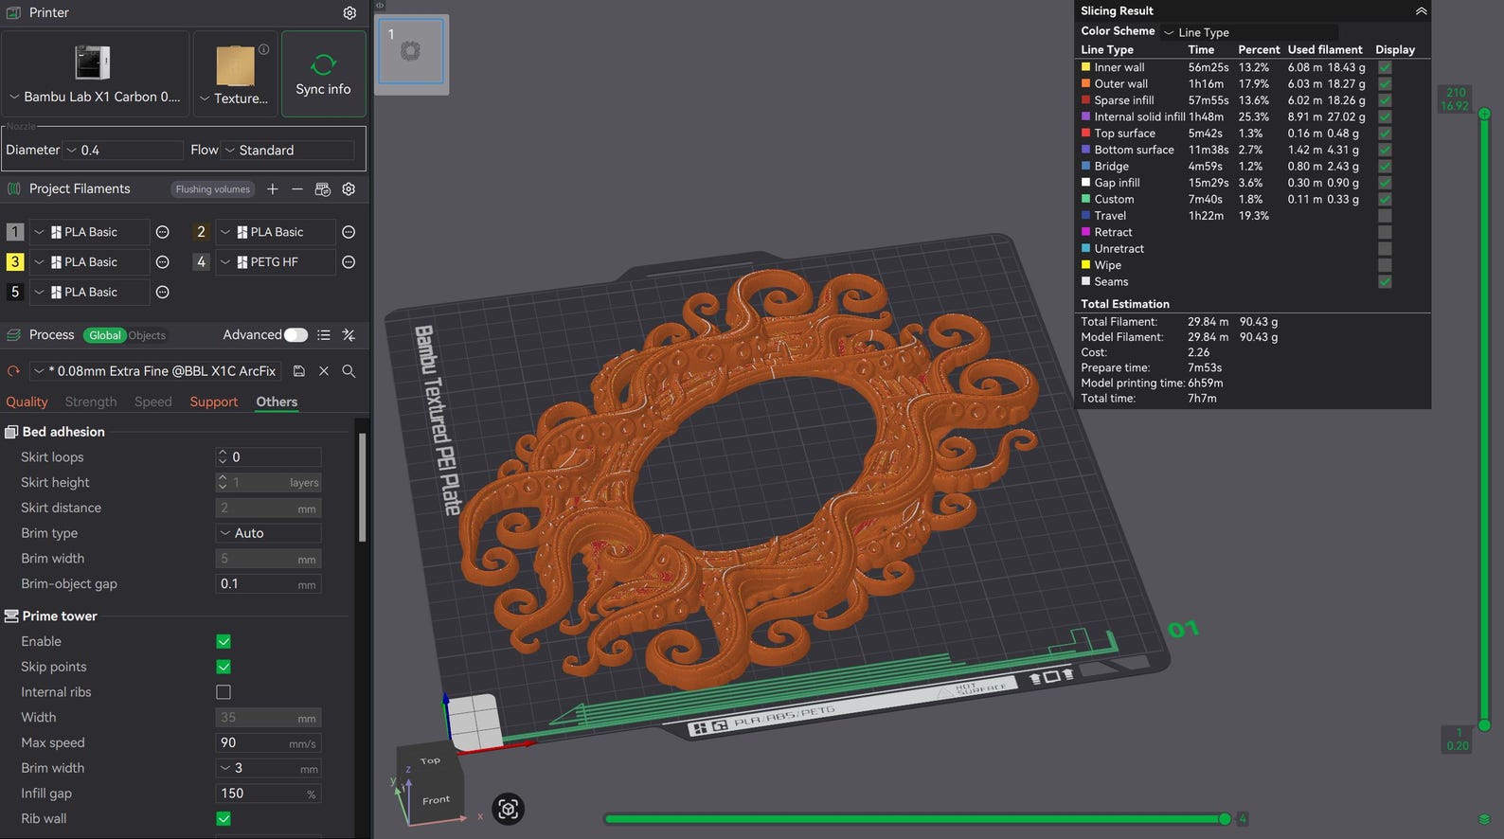1504x839 pixels.
Task: Switch to the Others tab
Action: coord(277,402)
